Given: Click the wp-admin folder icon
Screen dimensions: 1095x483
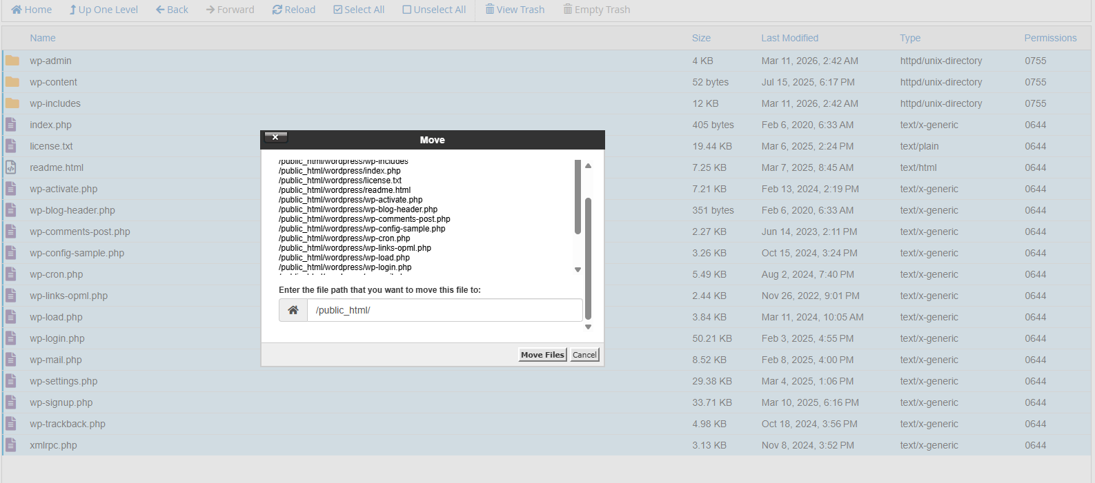Looking at the screenshot, I should pos(12,61).
